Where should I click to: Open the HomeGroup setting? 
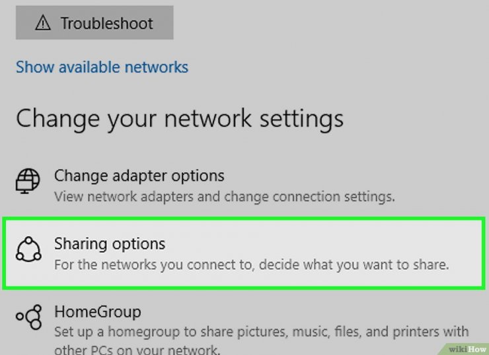click(97, 311)
